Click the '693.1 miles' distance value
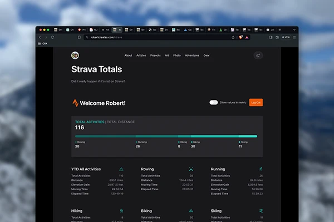The image size is (334, 222). point(116,180)
